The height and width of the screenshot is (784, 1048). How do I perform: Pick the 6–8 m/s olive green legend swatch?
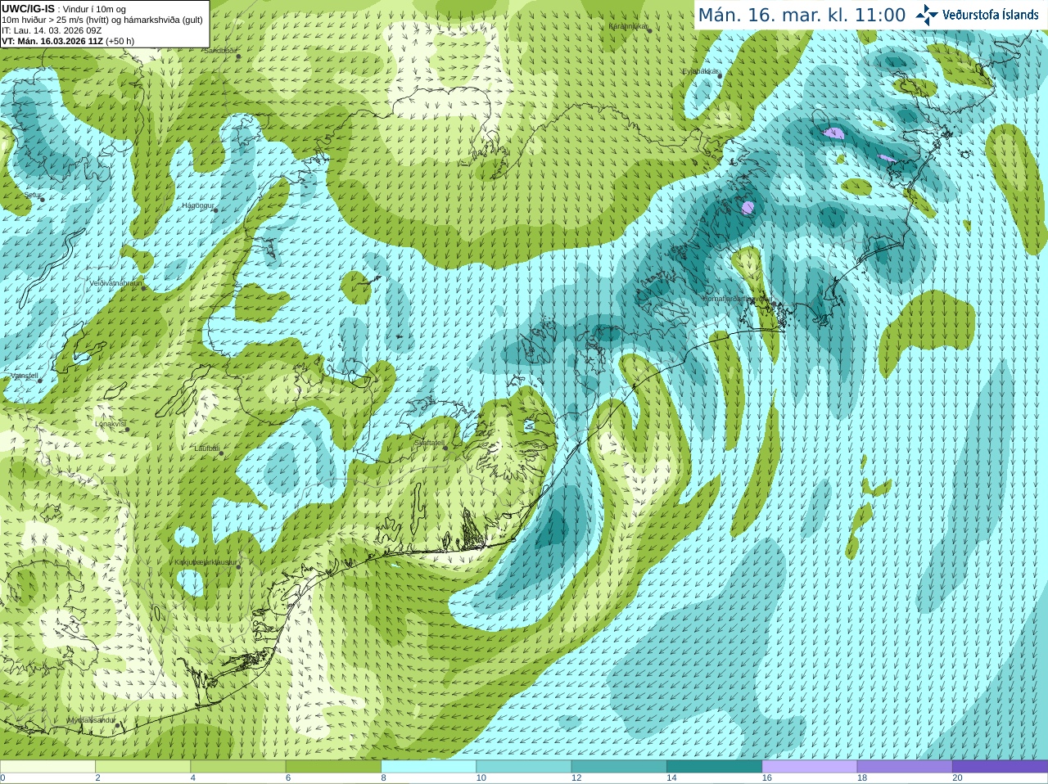point(333,767)
